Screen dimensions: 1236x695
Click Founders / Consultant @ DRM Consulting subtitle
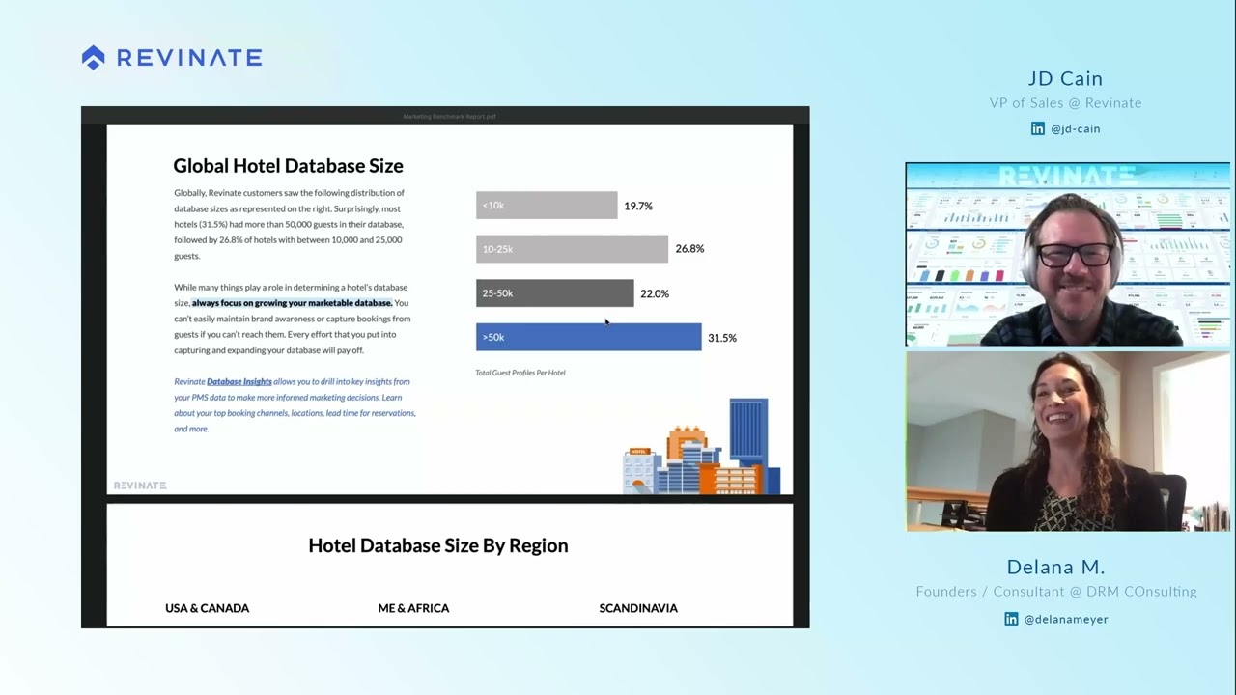(x=1056, y=592)
